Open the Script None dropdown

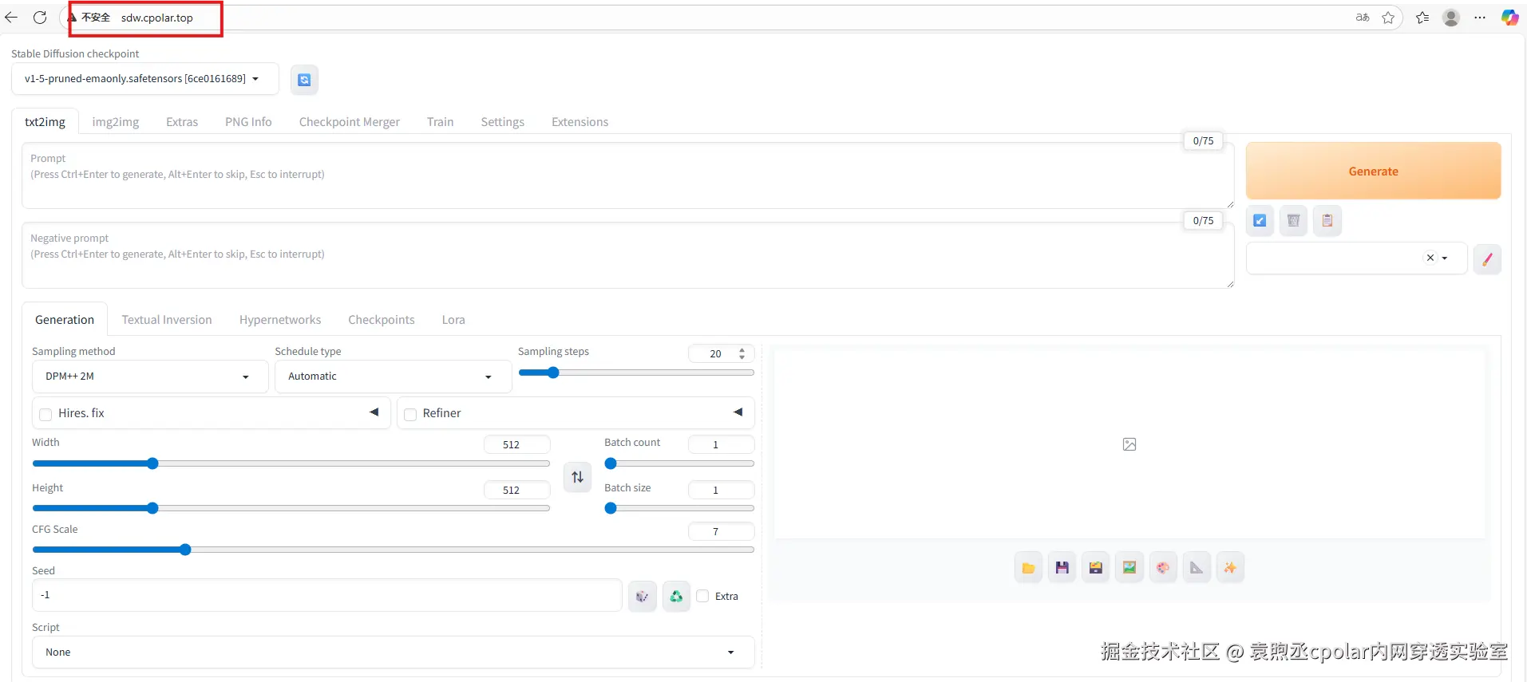point(393,652)
